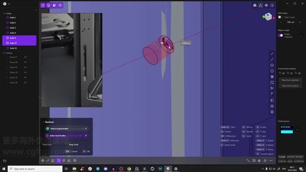
Task: Toggle Snap to grid switch
Action: tap(280, 17)
